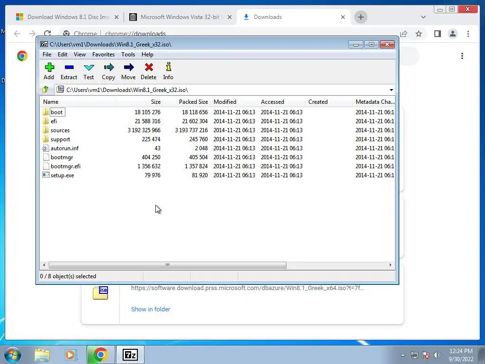Click the left scroll arrow in 7-Zip

[44, 265]
